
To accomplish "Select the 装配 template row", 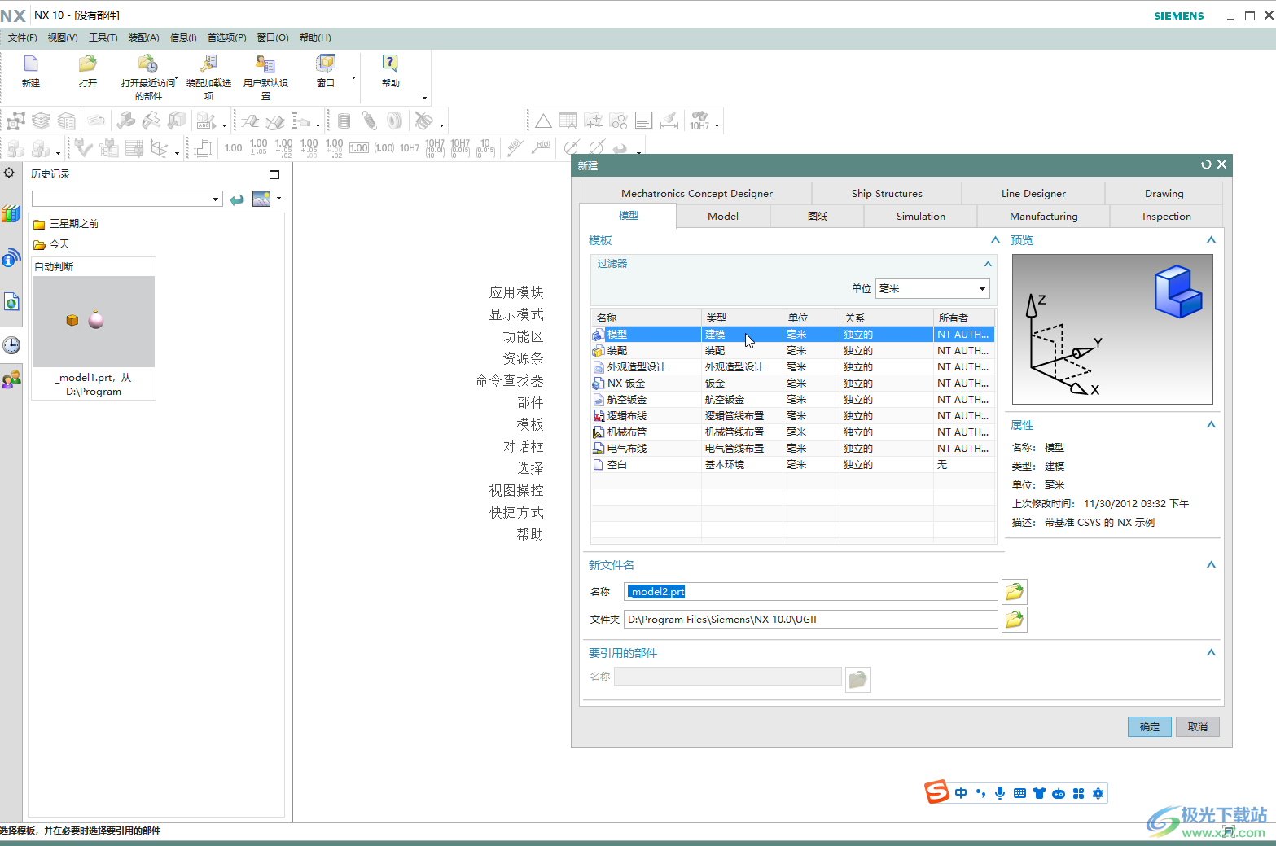I will [x=617, y=351].
